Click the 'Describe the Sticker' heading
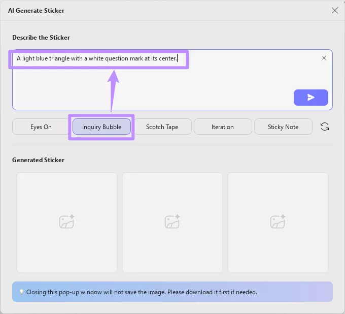 tap(41, 38)
